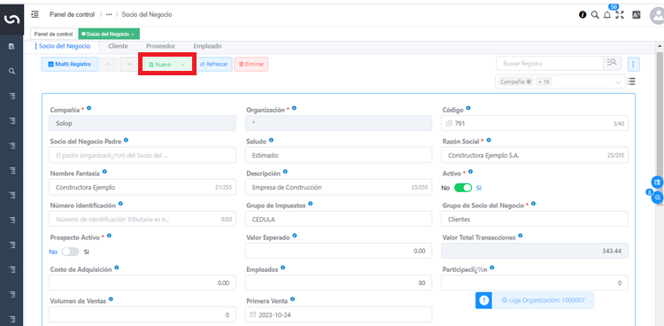Click copy icon in the Código field
Screen dimensions: 664x326
pyautogui.click(x=449, y=123)
